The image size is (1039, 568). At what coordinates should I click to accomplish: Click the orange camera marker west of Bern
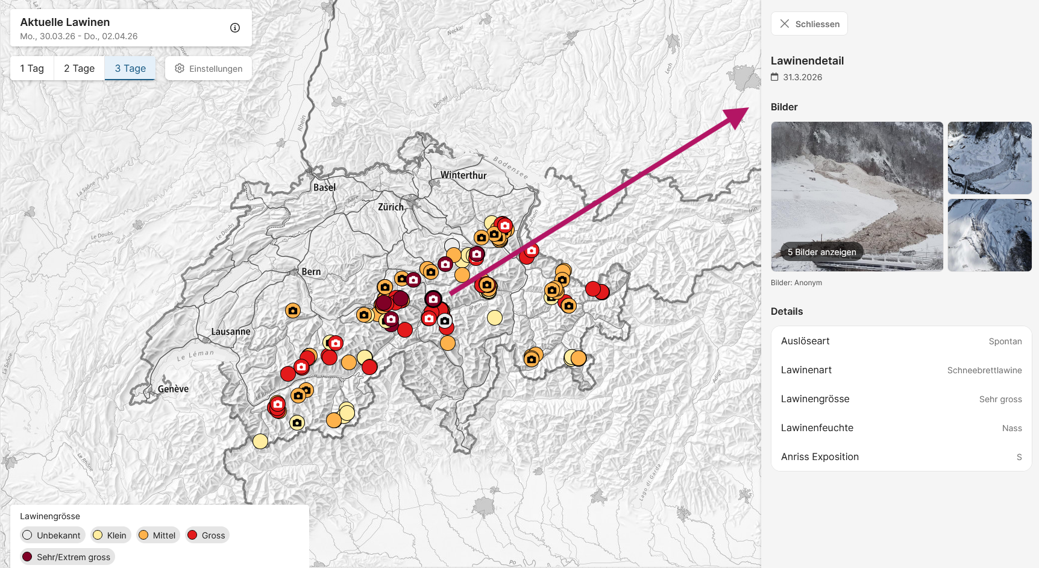pyautogui.click(x=293, y=311)
